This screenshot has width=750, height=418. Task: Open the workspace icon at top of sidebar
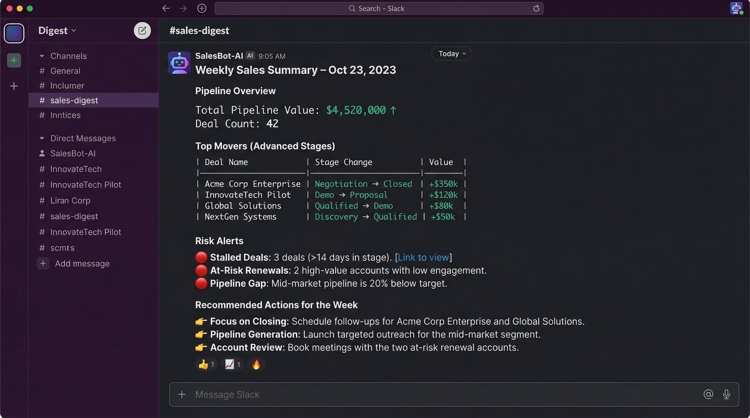[14, 33]
